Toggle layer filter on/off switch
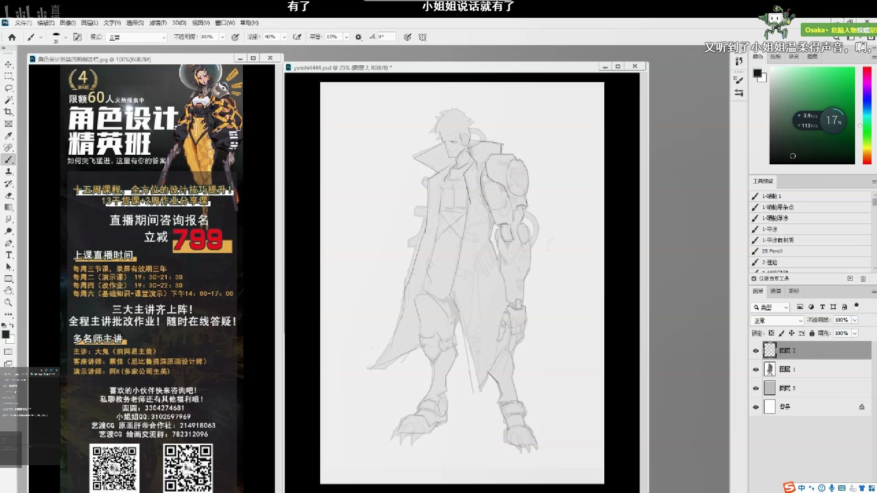877x493 pixels. point(856,306)
